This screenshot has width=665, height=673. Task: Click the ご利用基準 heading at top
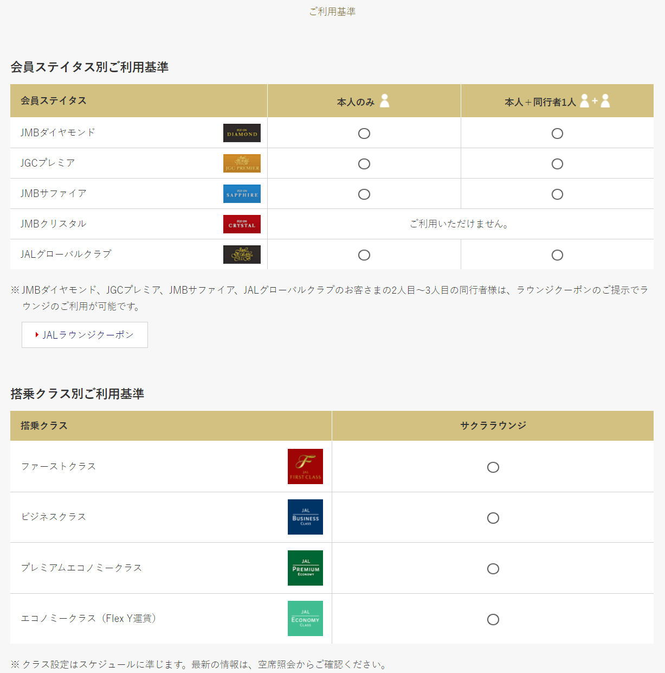pos(332,11)
